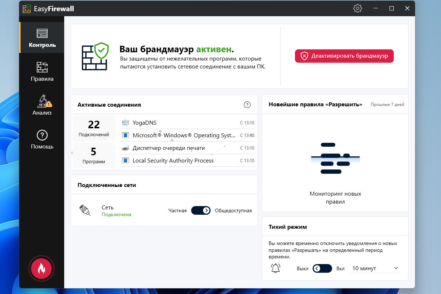Click the Новейшие правила «Разрешить» heading
Image resolution: width=441 pixels, height=294 pixels.
pyautogui.click(x=316, y=104)
